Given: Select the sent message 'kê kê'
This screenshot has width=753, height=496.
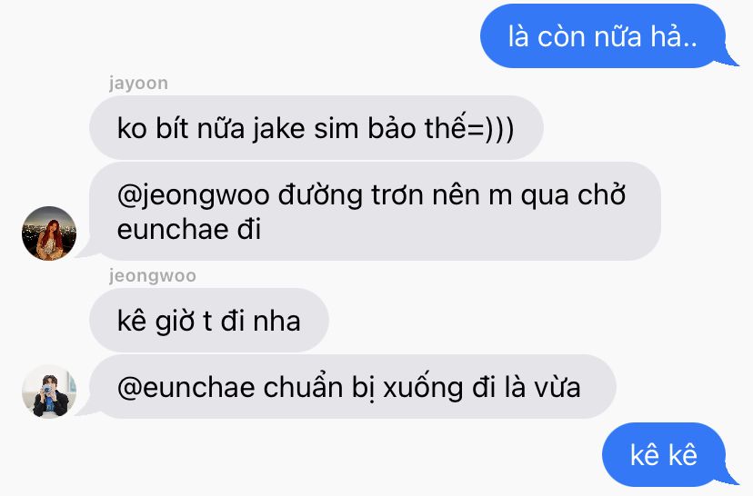Looking at the screenshot, I should (x=664, y=454).
